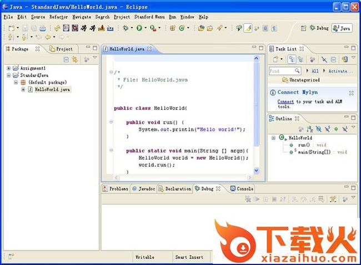The image size is (361, 265).
Task: Toggle Show Whitespace Characters pilcrow icon
Action: 274,28
